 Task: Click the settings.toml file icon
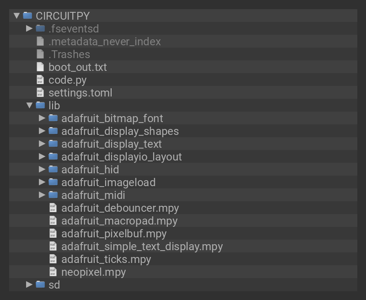coord(40,92)
